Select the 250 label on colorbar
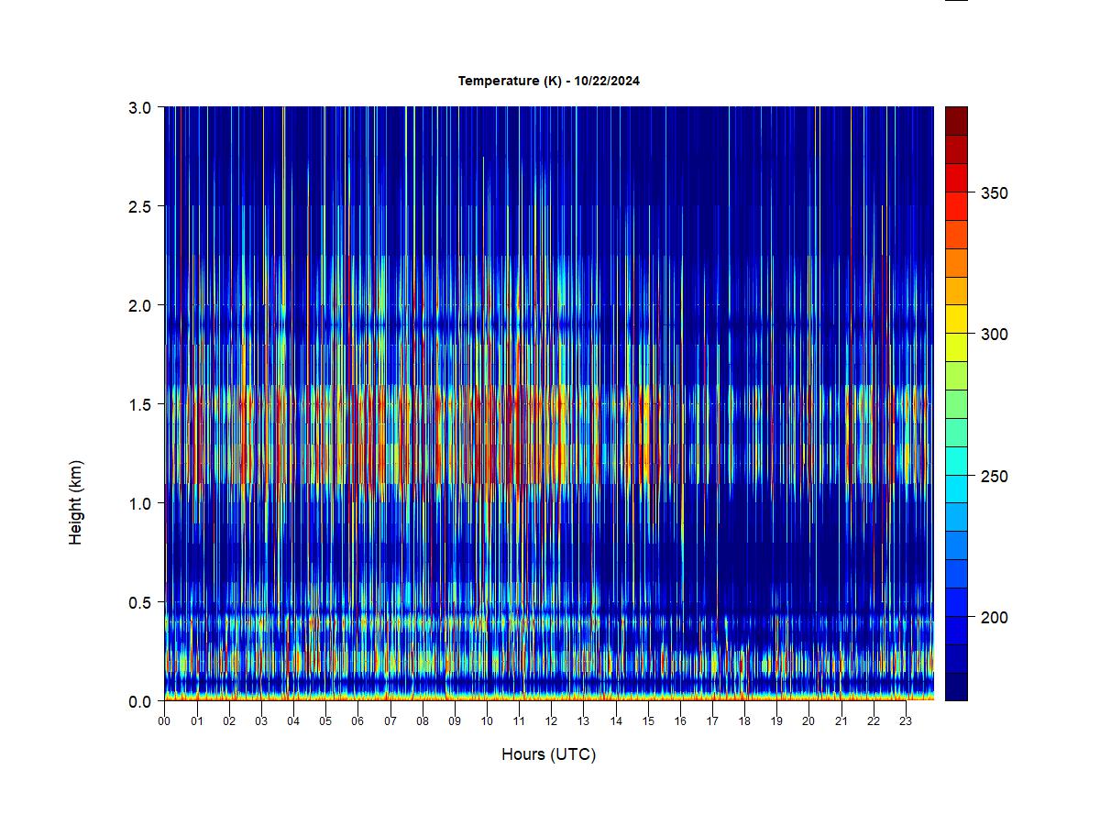Viewport: 1100px width, 825px height. click(x=994, y=477)
